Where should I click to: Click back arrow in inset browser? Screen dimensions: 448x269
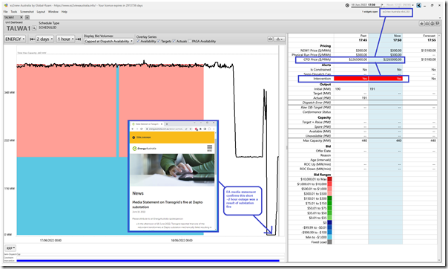tap(133, 129)
